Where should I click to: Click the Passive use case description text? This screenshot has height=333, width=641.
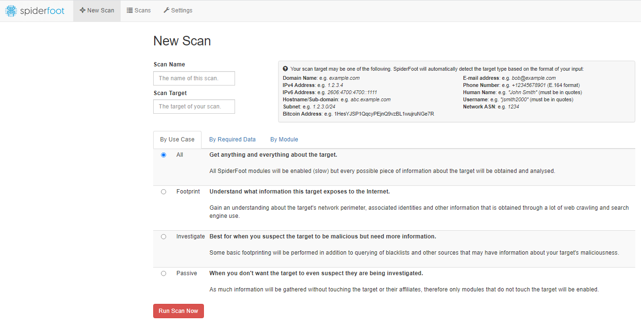tap(404, 290)
